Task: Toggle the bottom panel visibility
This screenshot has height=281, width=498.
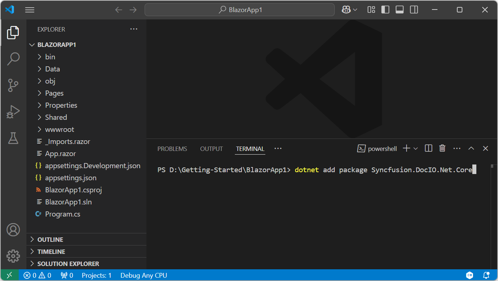Action: pyautogui.click(x=400, y=10)
